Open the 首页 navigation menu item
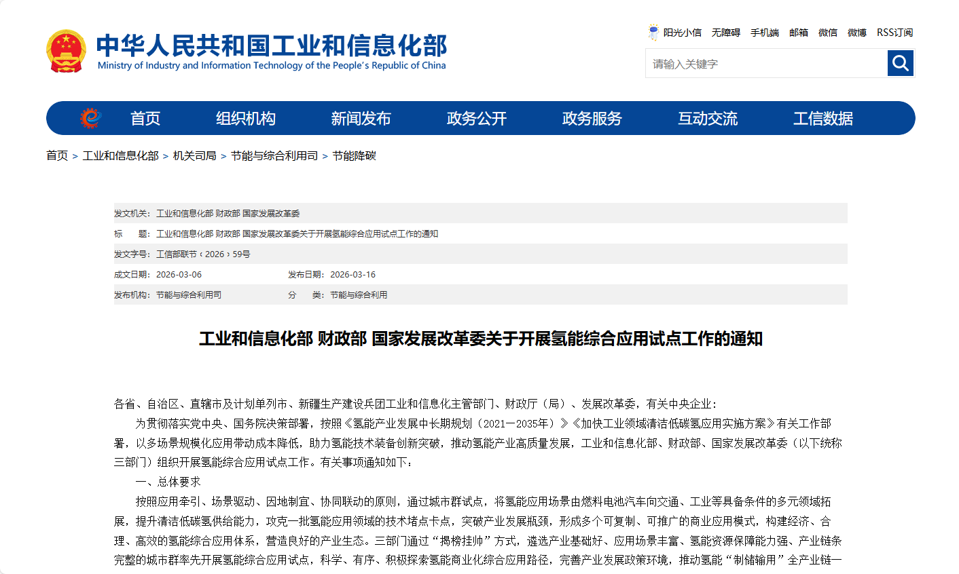 point(145,119)
